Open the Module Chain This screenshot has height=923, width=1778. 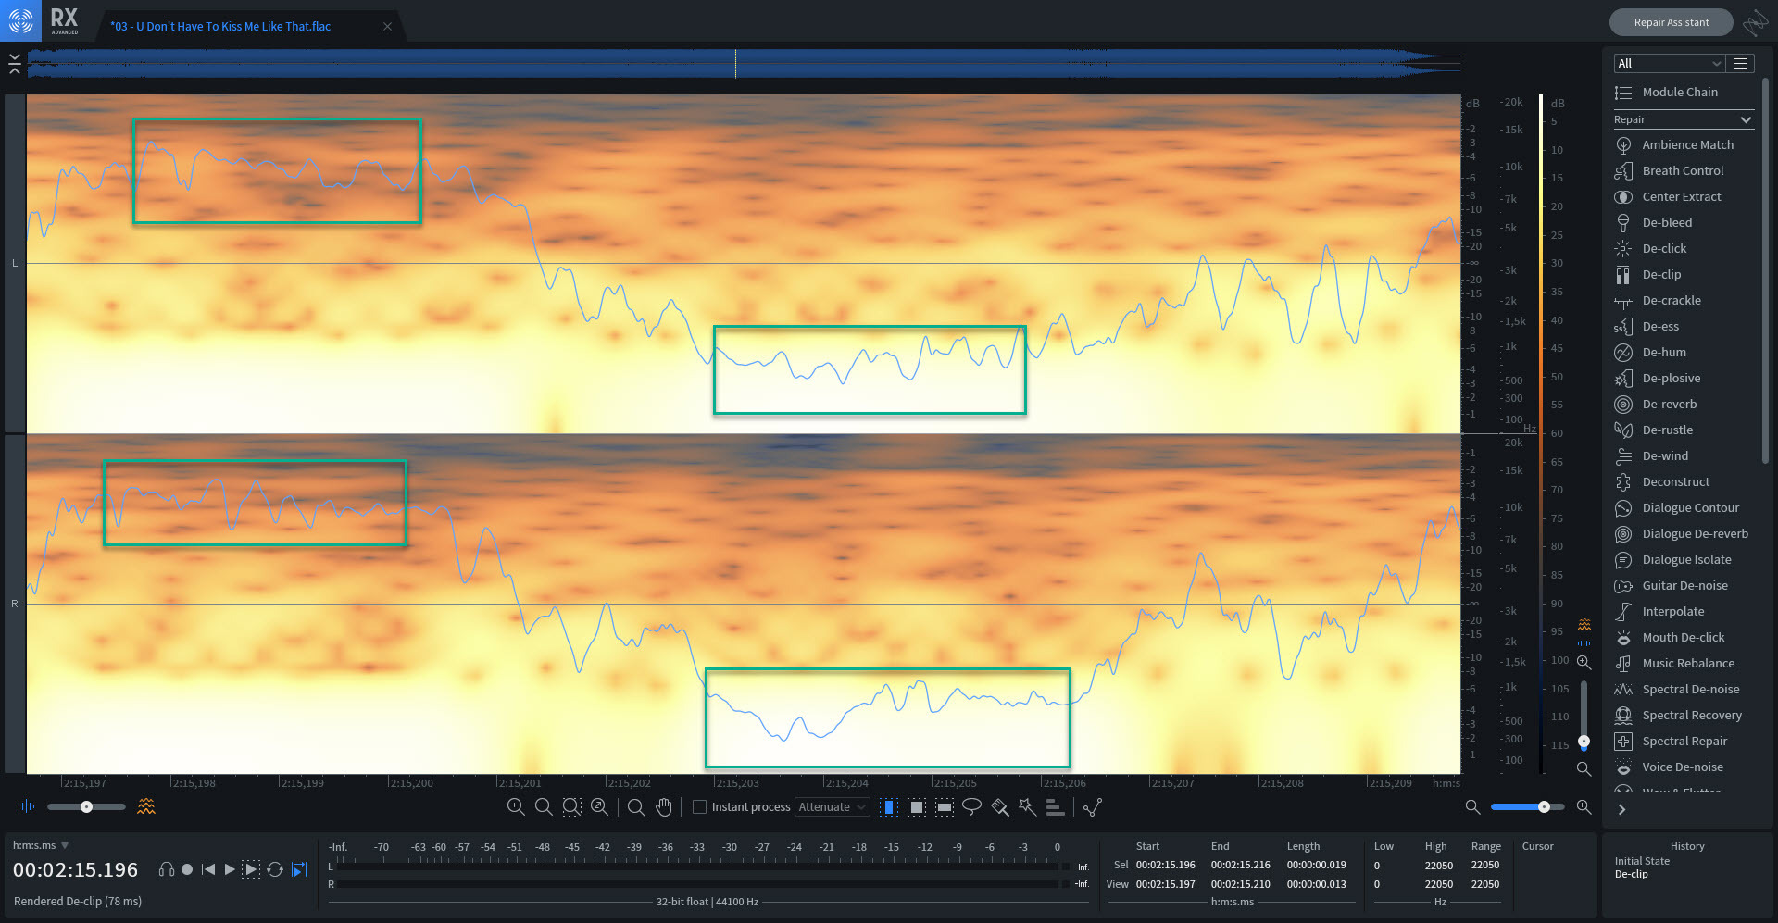coord(1679,93)
